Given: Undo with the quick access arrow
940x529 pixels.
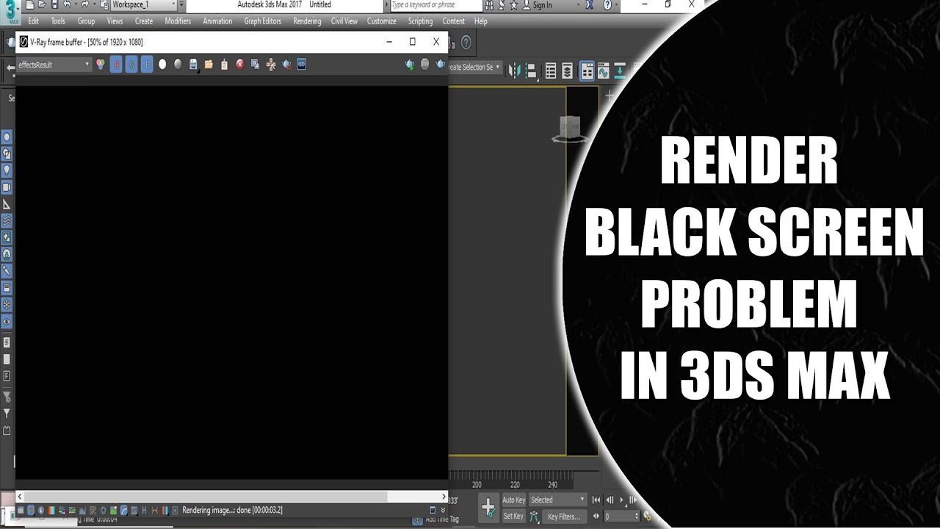Looking at the screenshot, I should tap(67, 4).
